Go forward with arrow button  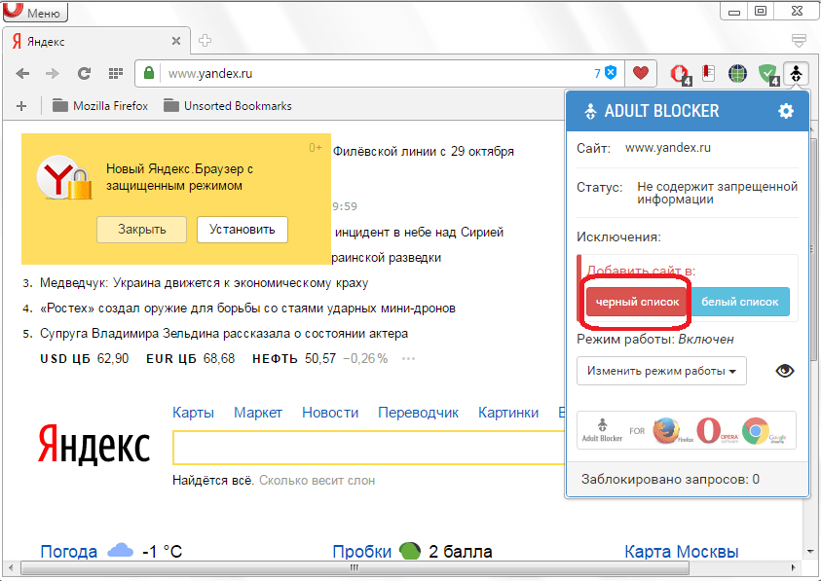point(53,74)
